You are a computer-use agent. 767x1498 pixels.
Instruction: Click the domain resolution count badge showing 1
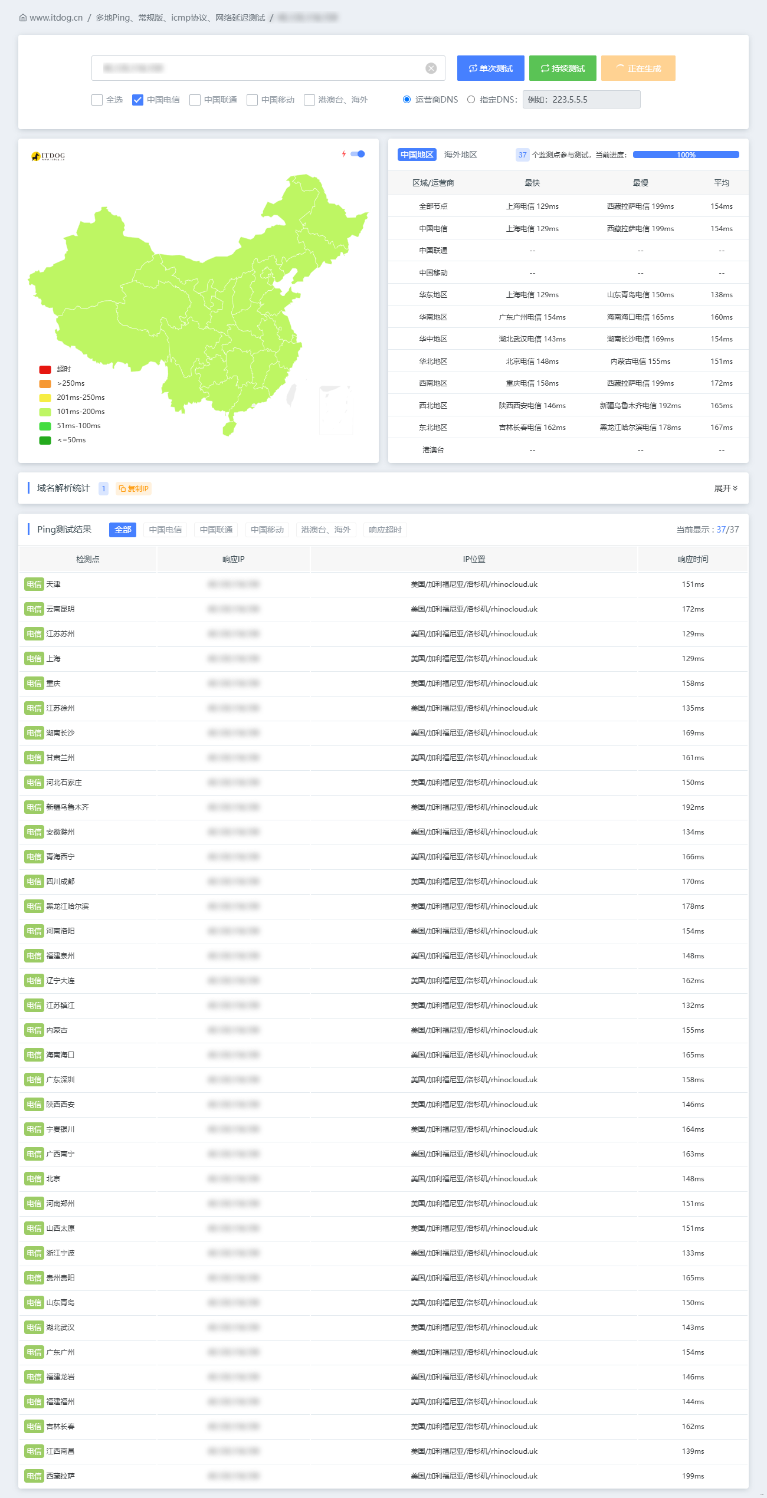103,488
